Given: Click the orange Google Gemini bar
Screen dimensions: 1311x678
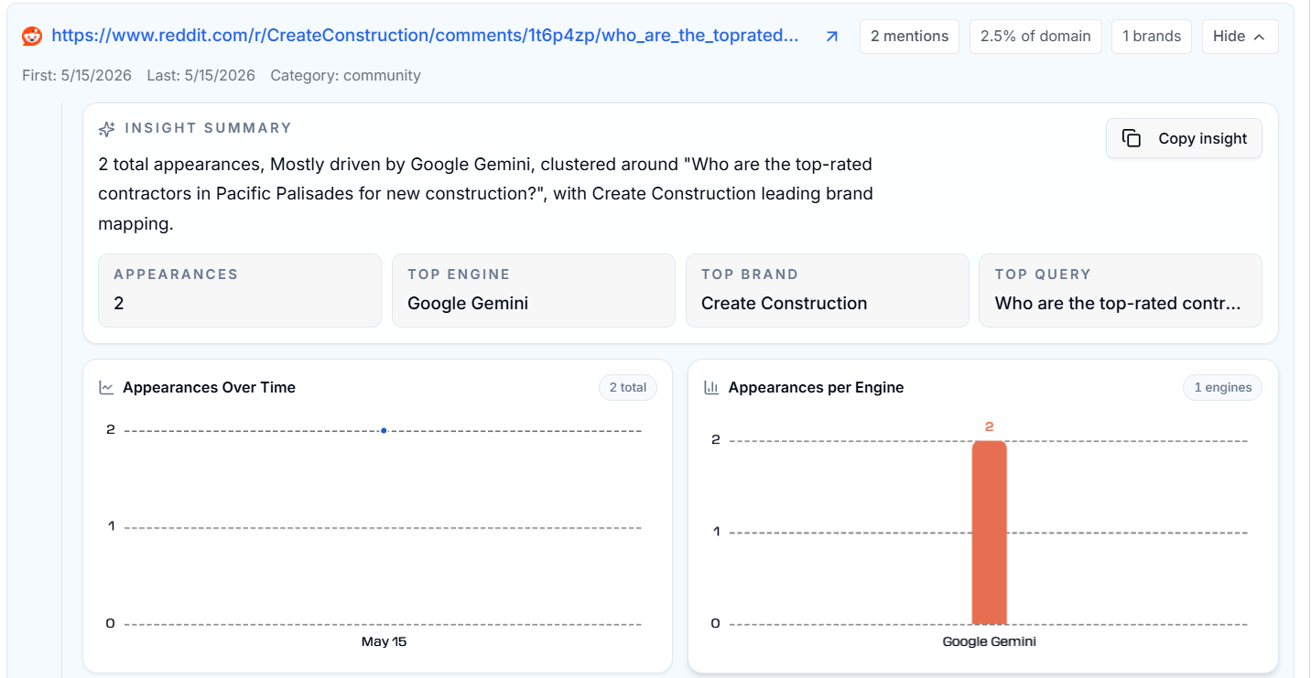Looking at the screenshot, I should [989, 533].
